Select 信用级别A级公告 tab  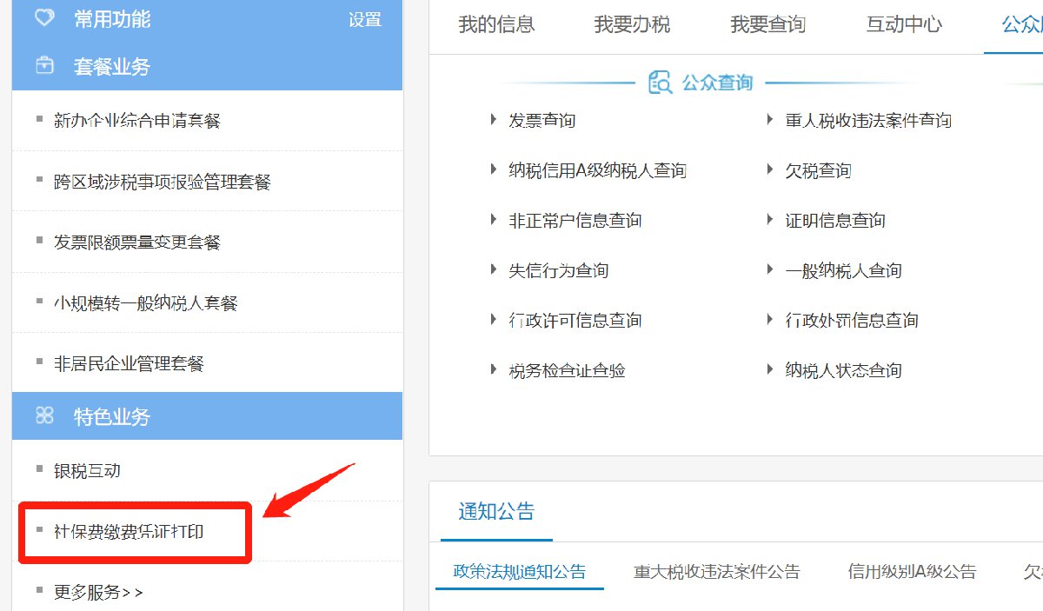(x=912, y=572)
